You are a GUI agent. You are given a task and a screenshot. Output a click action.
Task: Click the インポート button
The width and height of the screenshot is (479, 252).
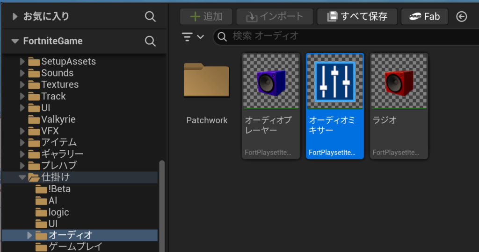275,16
